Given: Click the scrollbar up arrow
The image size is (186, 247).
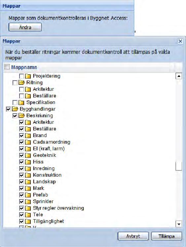Looking at the screenshot, I should [x=179, y=76].
